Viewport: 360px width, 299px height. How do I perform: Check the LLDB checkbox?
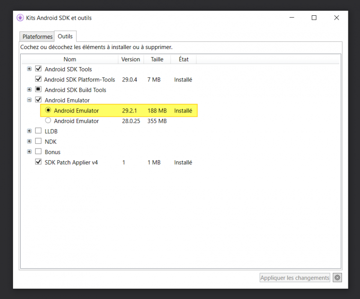click(38, 131)
